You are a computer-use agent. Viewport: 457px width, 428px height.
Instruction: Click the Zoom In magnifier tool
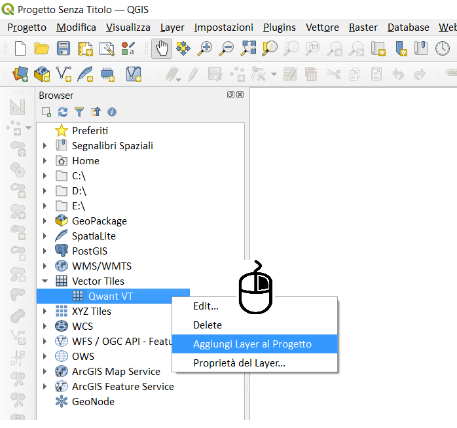point(206,48)
